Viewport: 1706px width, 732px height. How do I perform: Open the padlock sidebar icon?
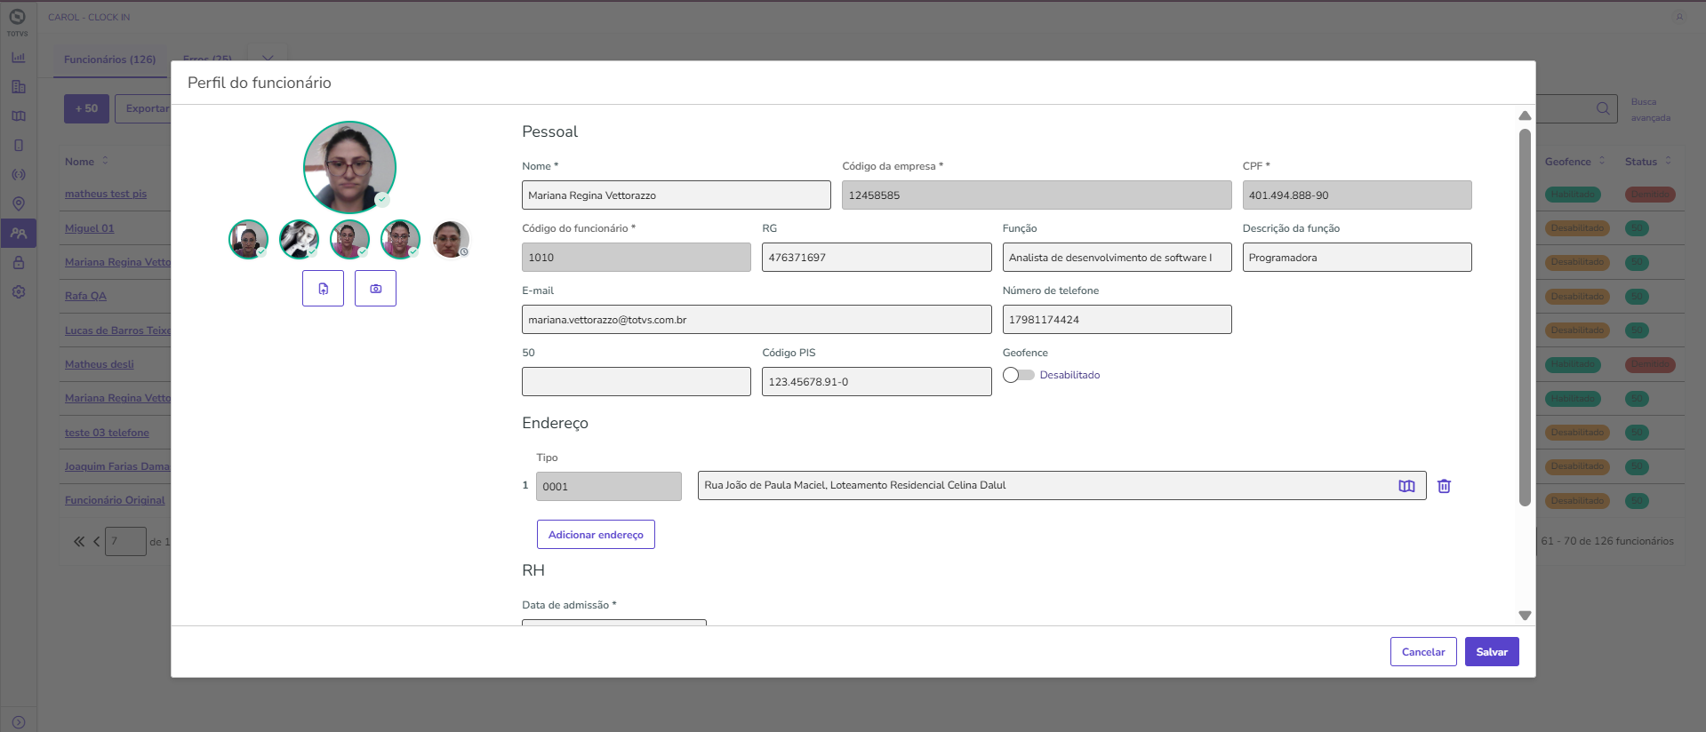tap(19, 263)
